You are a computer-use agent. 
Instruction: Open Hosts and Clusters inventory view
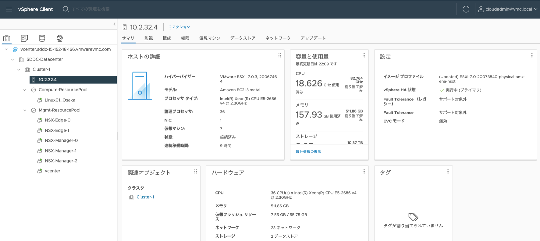[7, 38]
